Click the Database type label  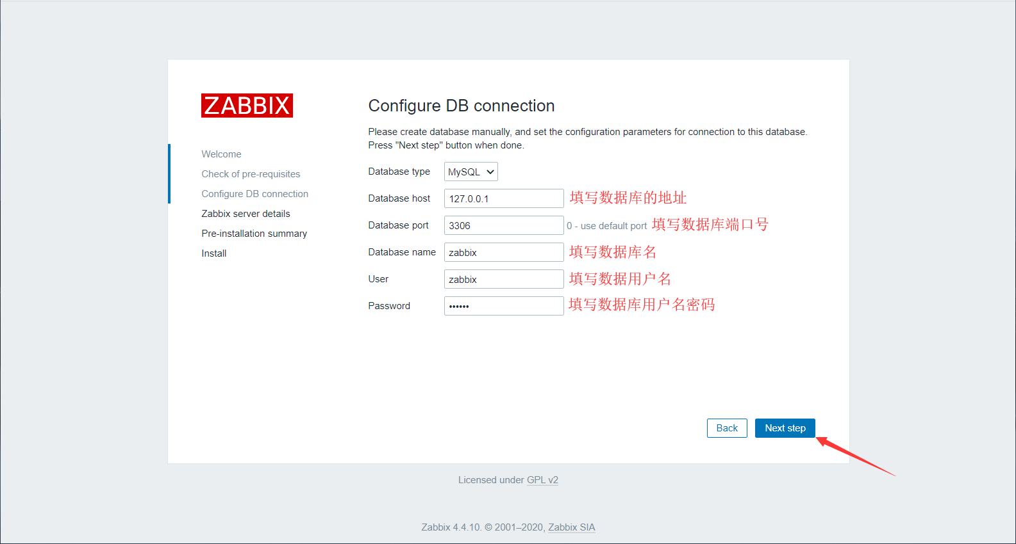399,172
